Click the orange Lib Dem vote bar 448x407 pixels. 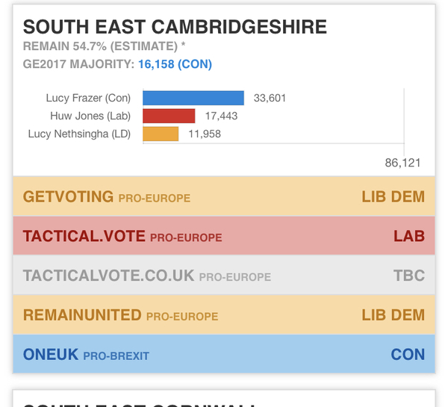coord(161,134)
